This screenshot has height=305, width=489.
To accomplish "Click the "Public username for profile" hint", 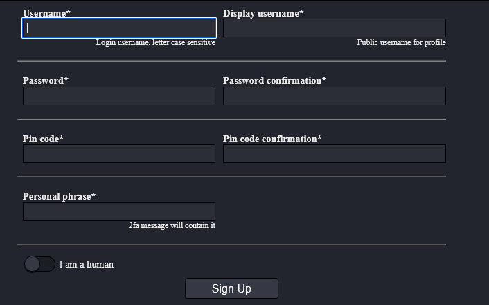I will tap(401, 43).
